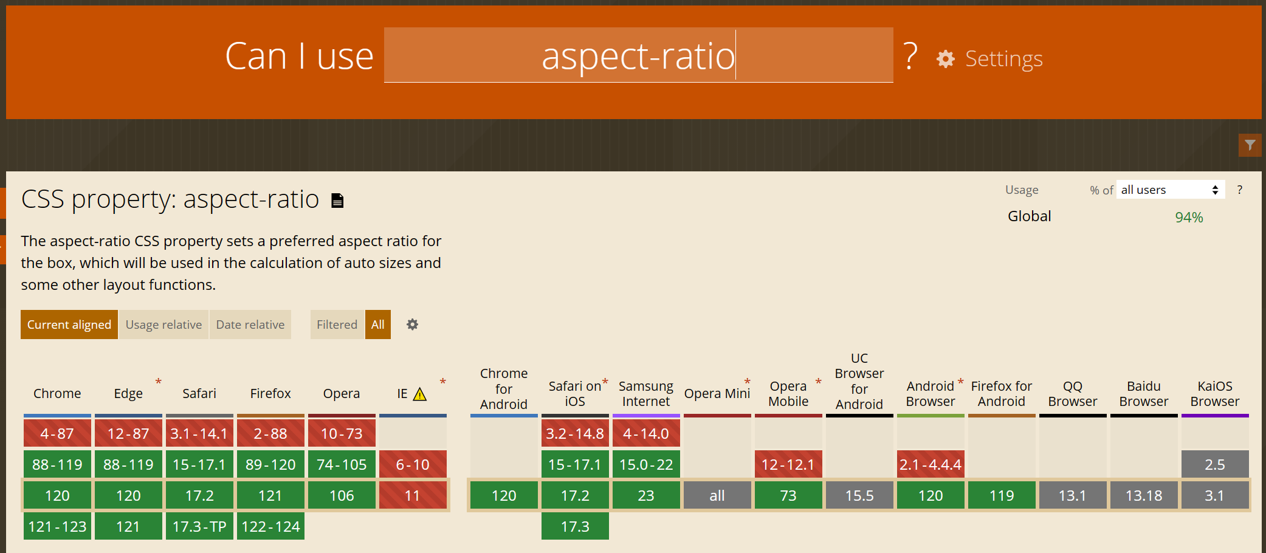Click Opera Mini all cell
The height and width of the screenshot is (553, 1266).
tap(717, 495)
